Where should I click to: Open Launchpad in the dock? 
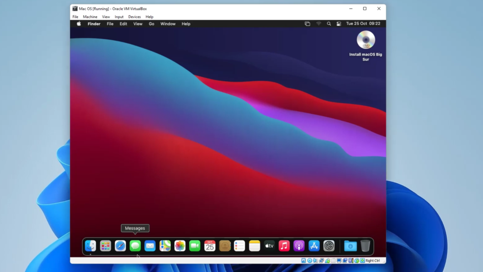click(105, 246)
